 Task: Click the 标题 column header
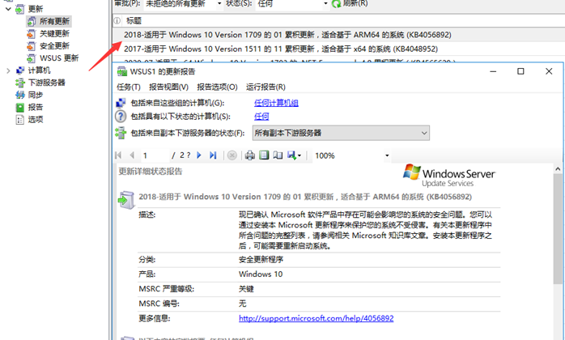[134, 21]
